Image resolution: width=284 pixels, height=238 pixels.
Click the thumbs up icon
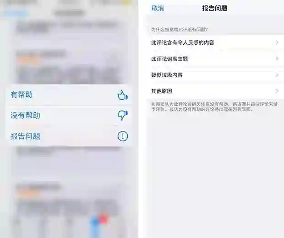(x=123, y=95)
